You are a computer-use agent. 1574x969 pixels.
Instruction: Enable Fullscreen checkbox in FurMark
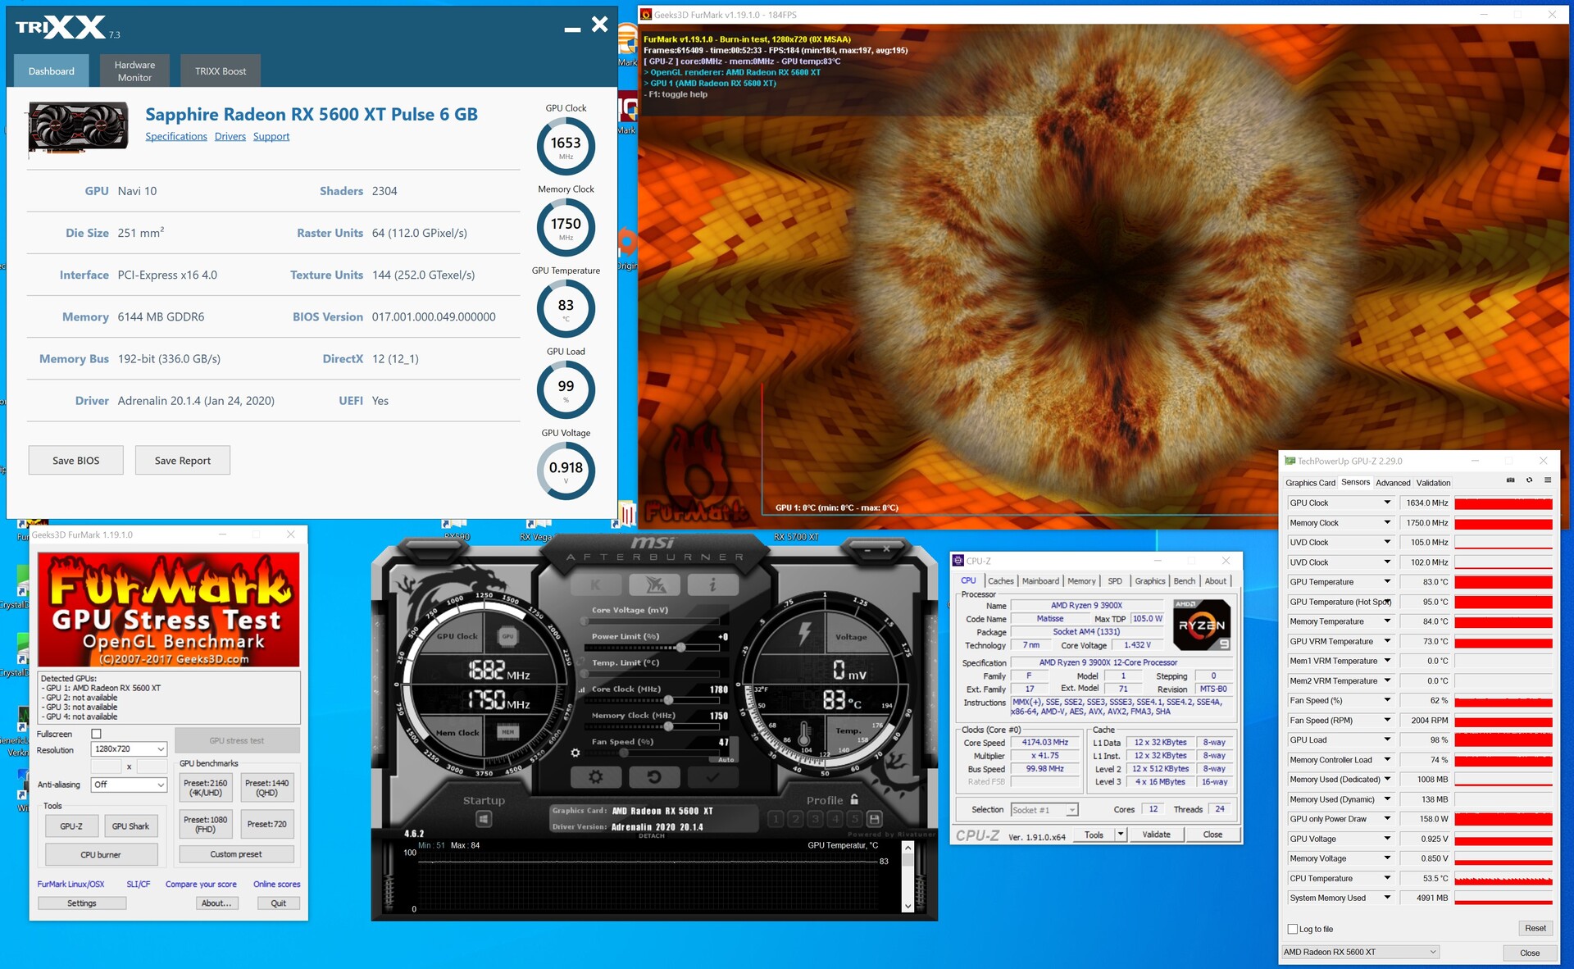pos(96,734)
